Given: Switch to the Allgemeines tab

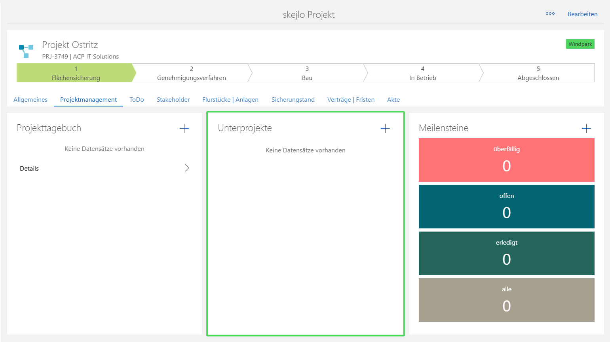Looking at the screenshot, I should tap(30, 100).
